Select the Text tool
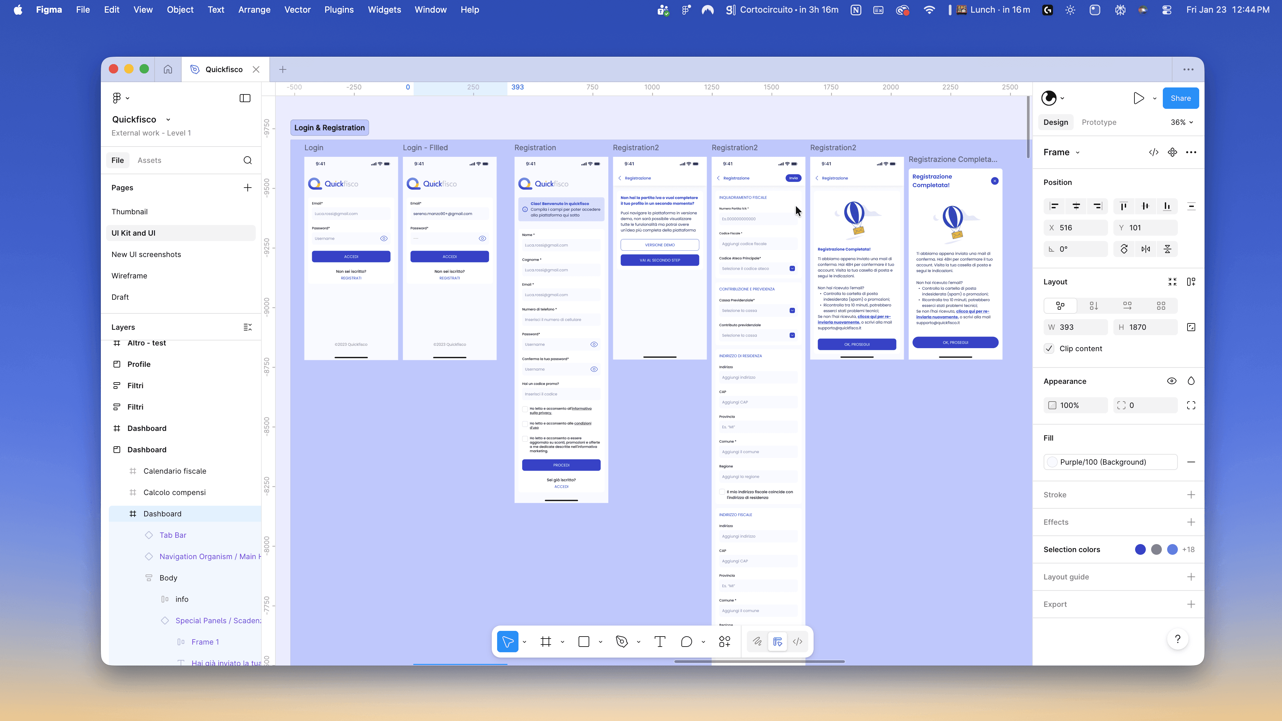 pyautogui.click(x=660, y=642)
